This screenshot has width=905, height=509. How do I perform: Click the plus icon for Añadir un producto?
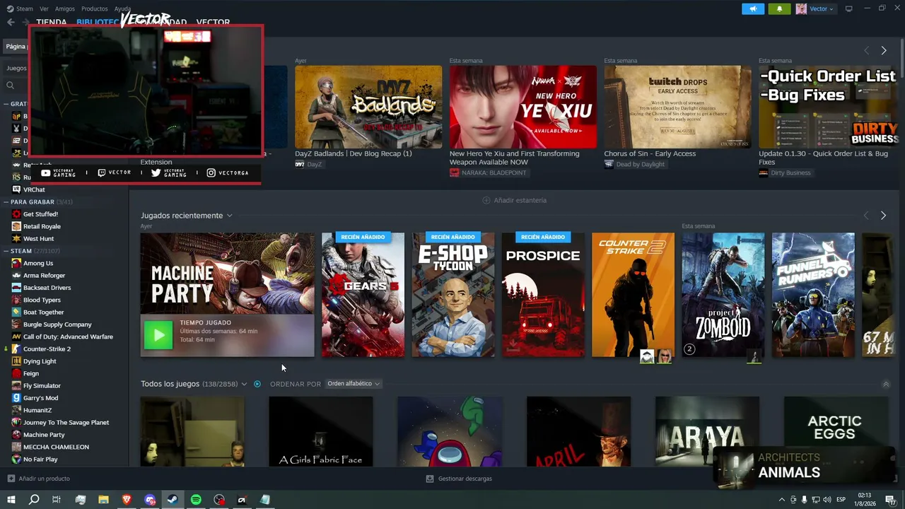pos(11,479)
